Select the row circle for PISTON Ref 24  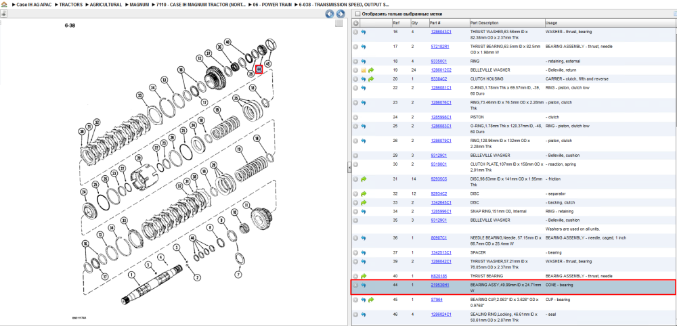tap(355, 117)
